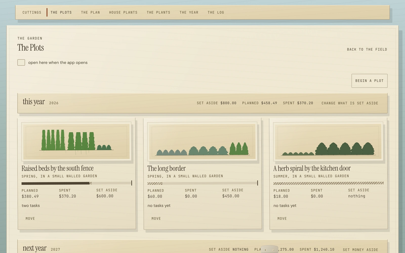Open 'Raised beds by the south fence' title
This screenshot has height=253, width=405.
[57, 168]
